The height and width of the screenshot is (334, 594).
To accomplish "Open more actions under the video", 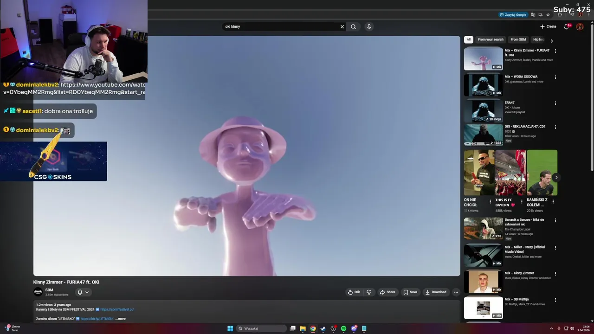I will [x=456, y=292].
